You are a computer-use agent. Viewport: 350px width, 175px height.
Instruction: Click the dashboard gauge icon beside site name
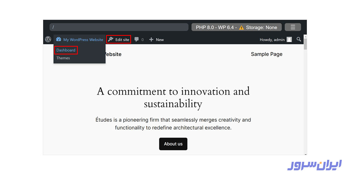pos(58,40)
